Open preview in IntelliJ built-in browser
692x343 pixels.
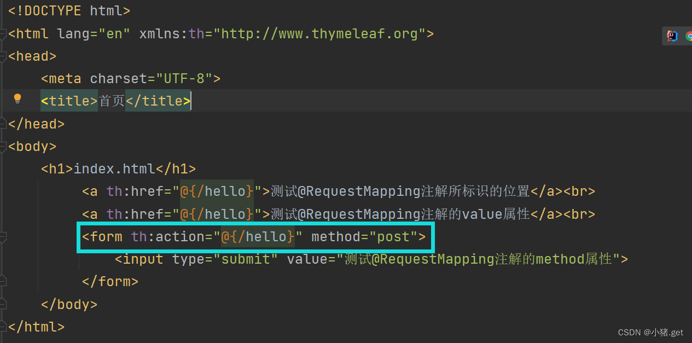(x=672, y=36)
